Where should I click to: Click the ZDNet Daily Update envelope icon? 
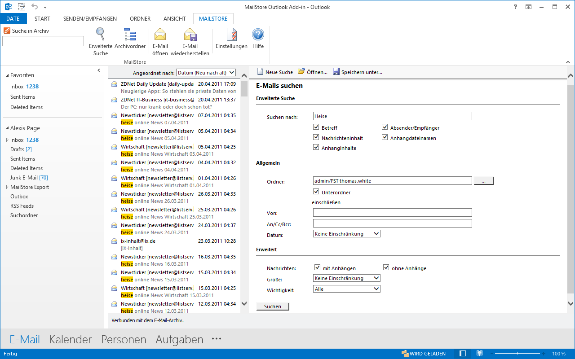coord(114,84)
